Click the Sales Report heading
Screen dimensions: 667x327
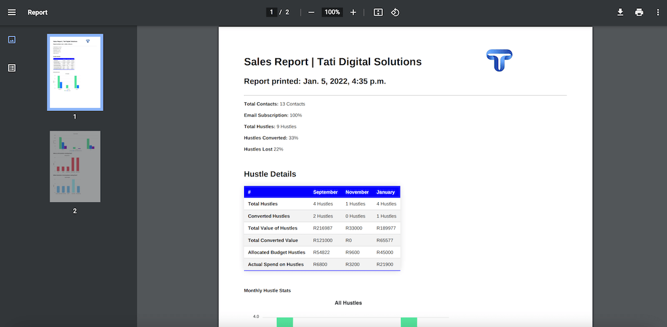coord(333,62)
